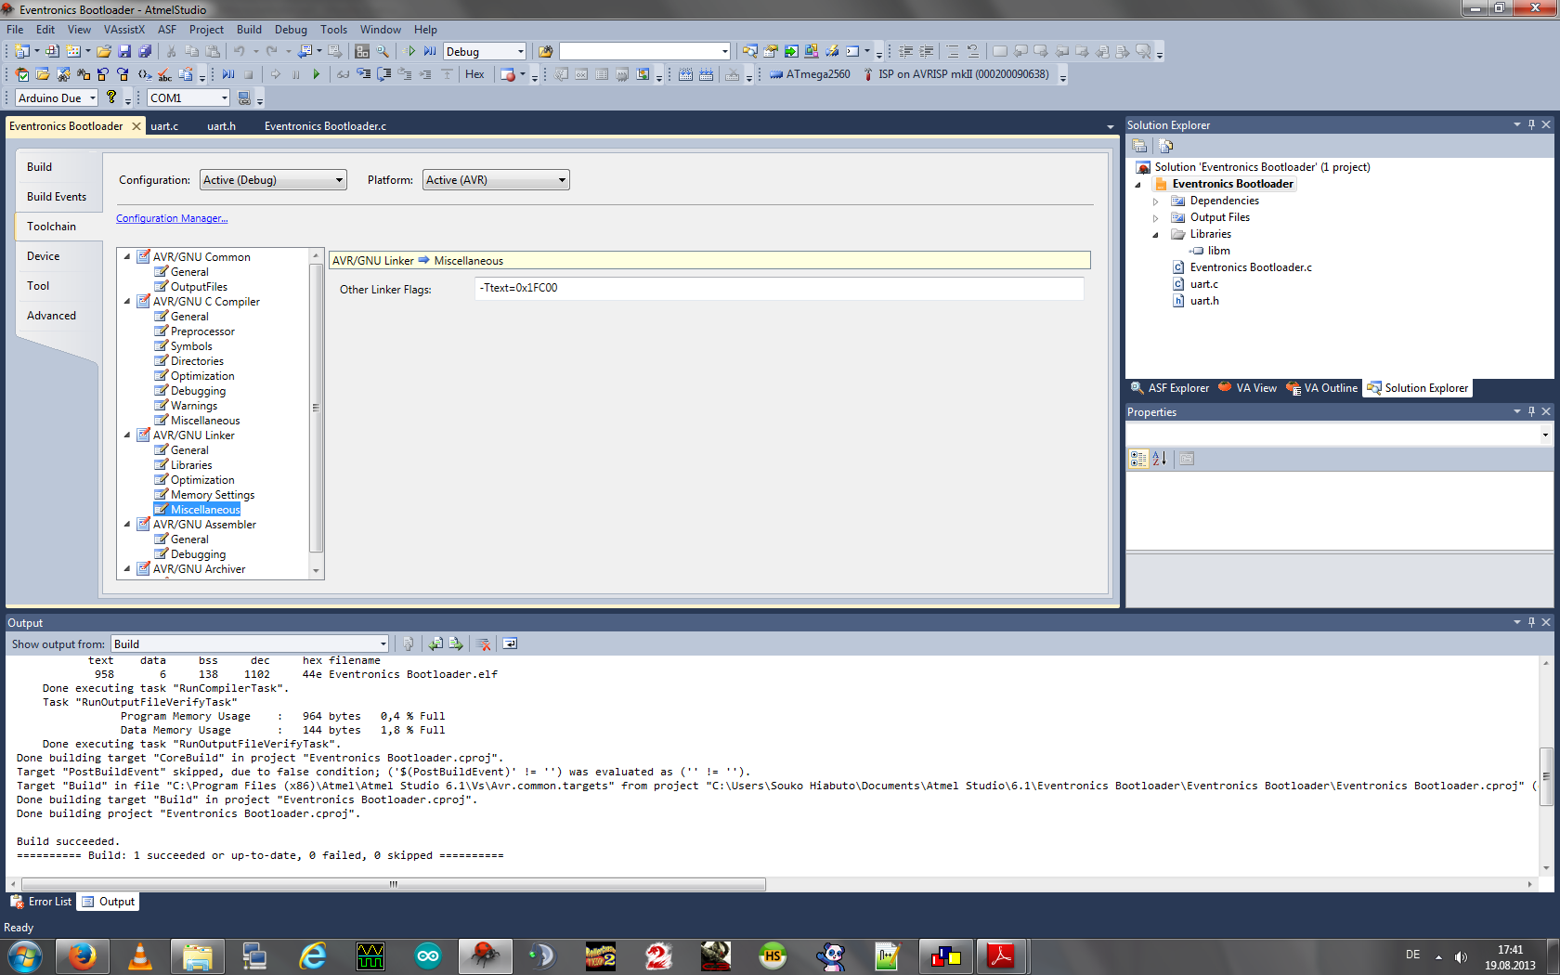Toggle Hex display mode
The image size is (1560, 975).
coord(474,74)
